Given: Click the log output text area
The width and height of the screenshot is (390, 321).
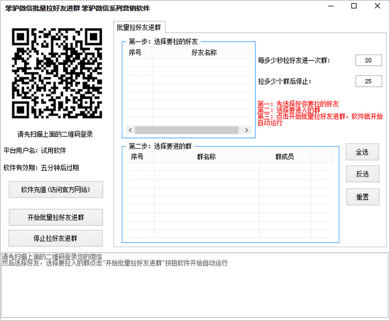Looking at the screenshot, I should (x=195, y=285).
